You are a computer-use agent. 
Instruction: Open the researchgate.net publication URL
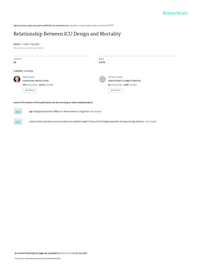click(x=91, y=26)
